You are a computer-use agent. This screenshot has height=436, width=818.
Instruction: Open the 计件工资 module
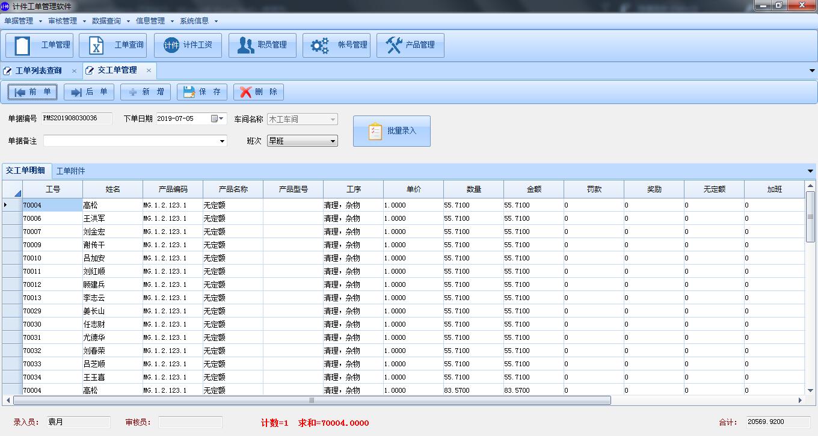click(188, 45)
